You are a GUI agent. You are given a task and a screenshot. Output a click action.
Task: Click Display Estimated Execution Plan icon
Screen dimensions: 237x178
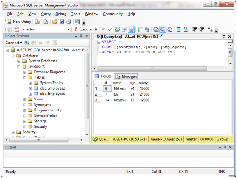pyautogui.click(x=117, y=29)
